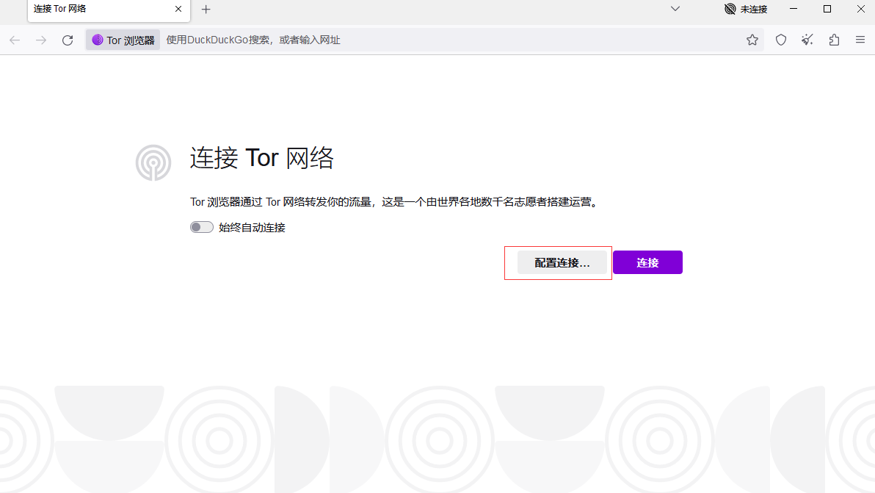Close the 连接 Tor 网络 tab
The image size is (875, 493).
click(178, 9)
